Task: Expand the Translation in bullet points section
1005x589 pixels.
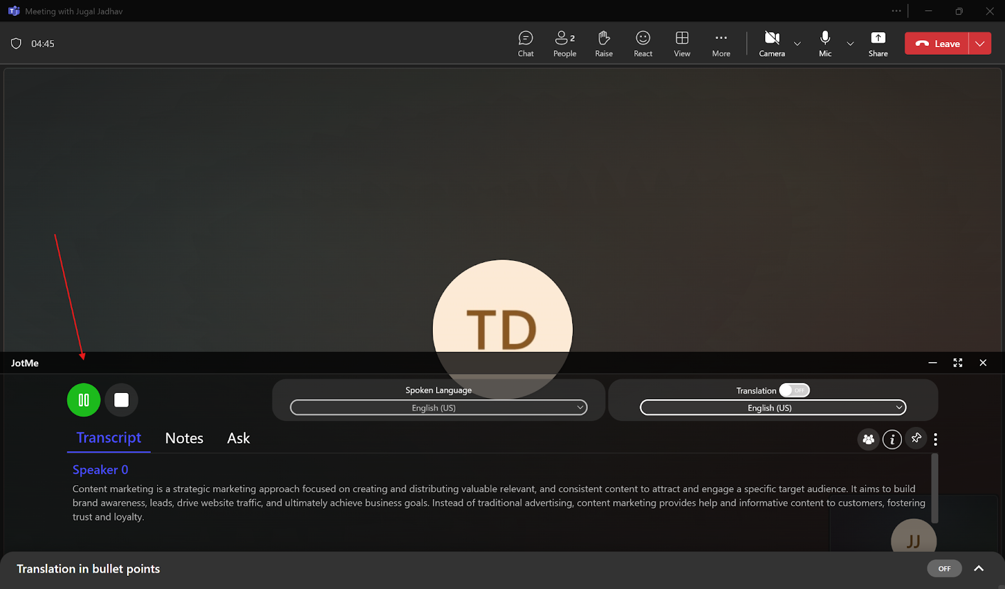Action: [979, 568]
